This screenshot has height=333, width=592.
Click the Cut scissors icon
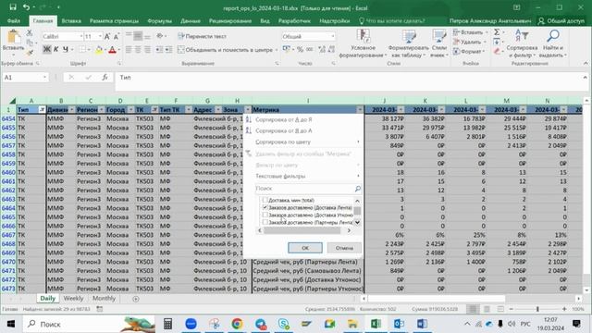(30, 33)
